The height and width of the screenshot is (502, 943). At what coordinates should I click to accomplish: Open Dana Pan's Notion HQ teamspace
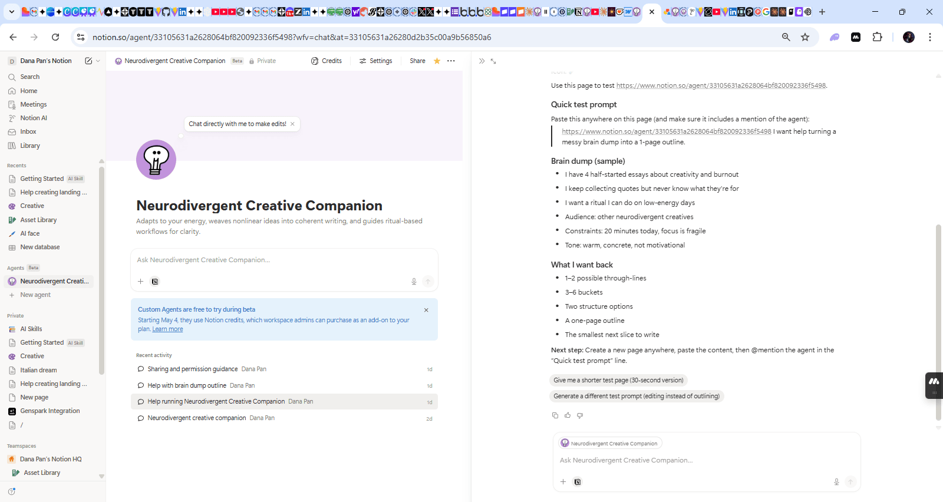pos(50,459)
